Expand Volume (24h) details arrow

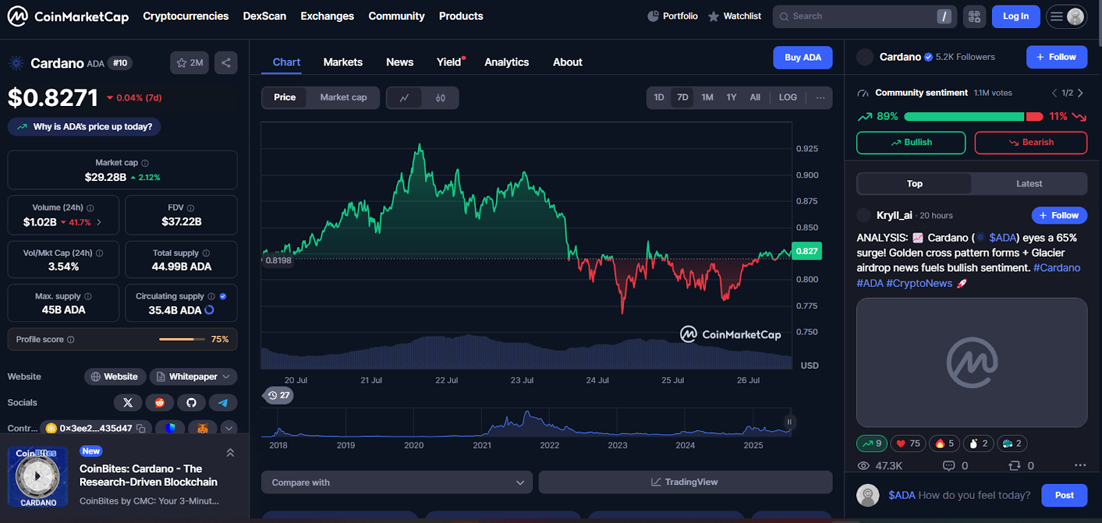point(99,222)
